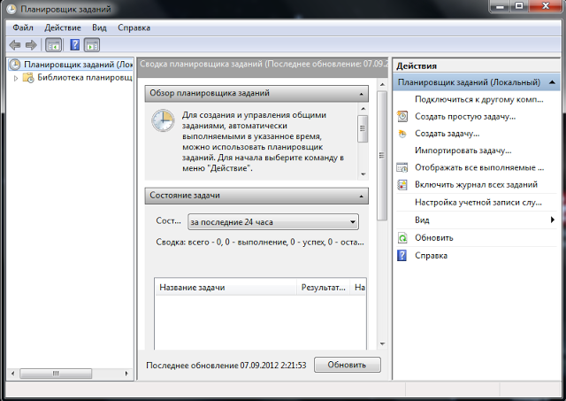Click Включить журнал всех заданий action
The height and width of the screenshot is (401, 566).
click(476, 185)
